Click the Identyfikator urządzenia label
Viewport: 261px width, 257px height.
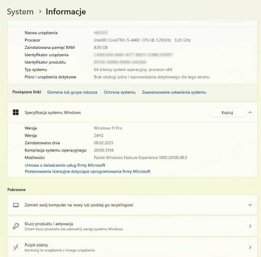click(46, 55)
